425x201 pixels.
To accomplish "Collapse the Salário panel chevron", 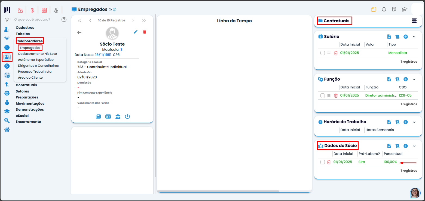I will pos(414,37).
